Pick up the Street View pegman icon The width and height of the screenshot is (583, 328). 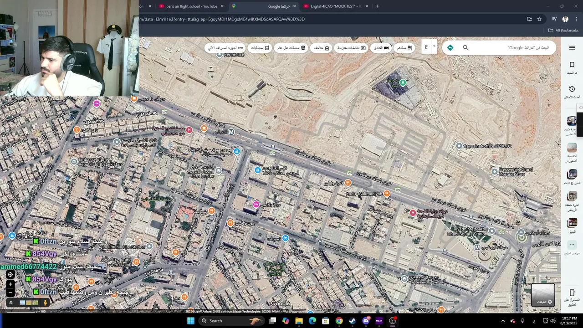click(x=45, y=302)
